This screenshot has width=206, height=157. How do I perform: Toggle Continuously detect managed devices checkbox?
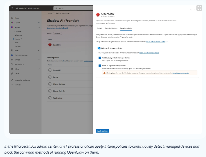click(100, 58)
